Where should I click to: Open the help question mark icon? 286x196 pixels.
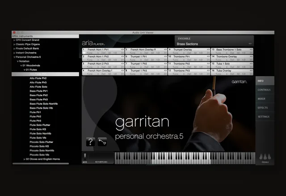point(90,142)
